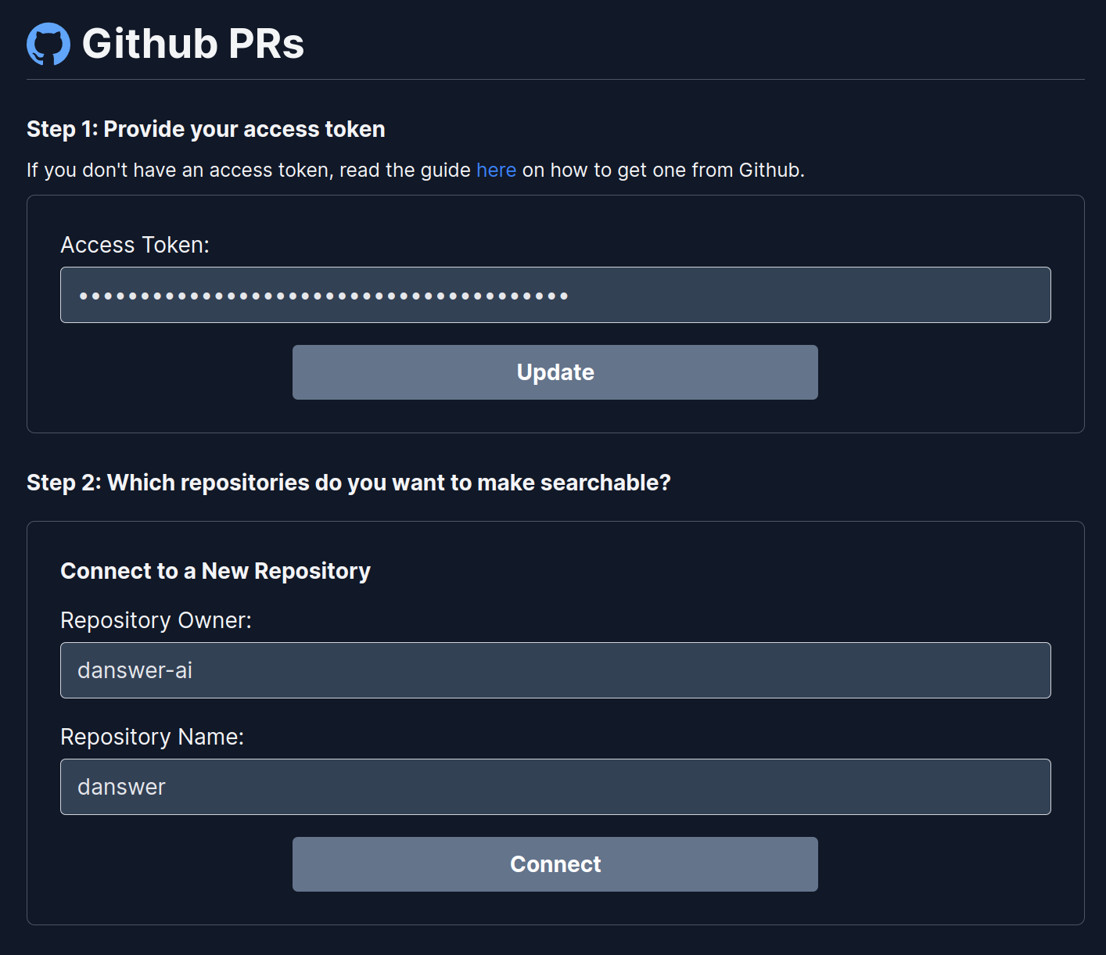The height and width of the screenshot is (955, 1106).
Task: Click the danswer repository name text
Action: (x=120, y=787)
